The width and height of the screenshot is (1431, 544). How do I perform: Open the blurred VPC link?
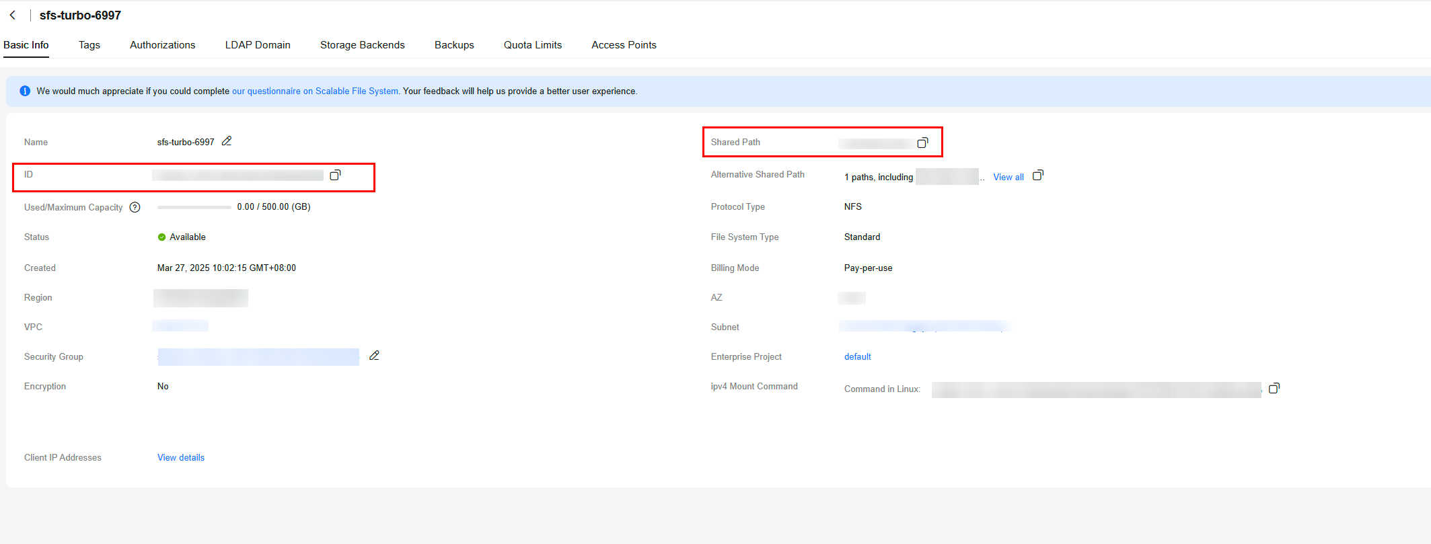(x=180, y=326)
